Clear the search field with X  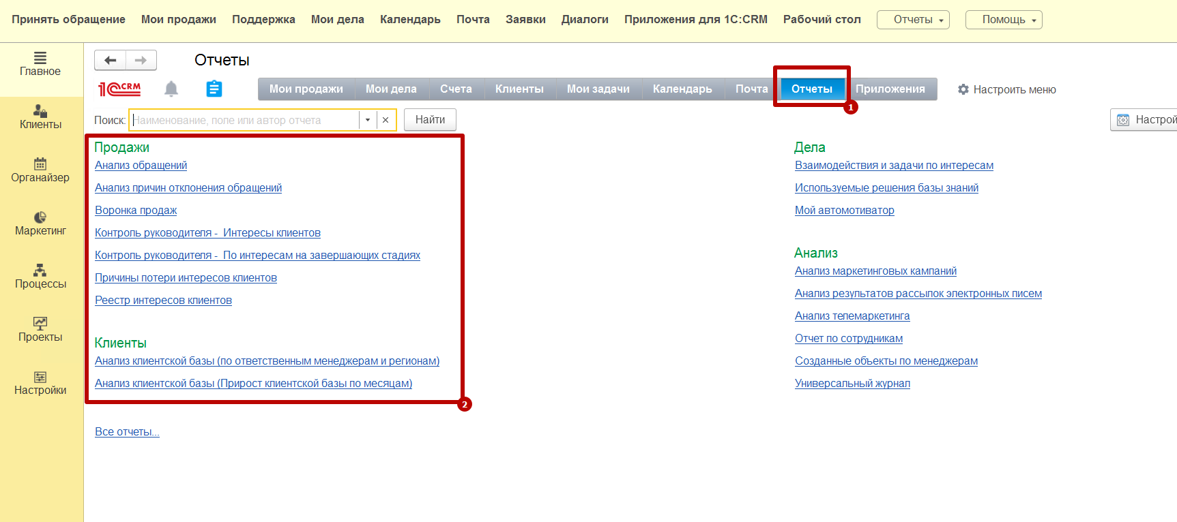click(386, 120)
